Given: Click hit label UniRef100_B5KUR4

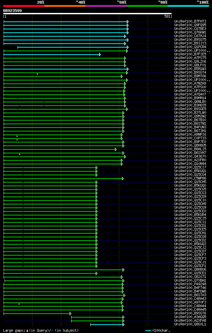Looking at the screenshot, I should click(x=190, y=215).
